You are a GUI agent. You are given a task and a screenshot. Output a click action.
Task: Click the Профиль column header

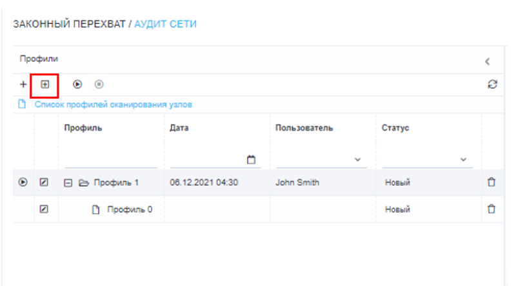[x=83, y=128]
